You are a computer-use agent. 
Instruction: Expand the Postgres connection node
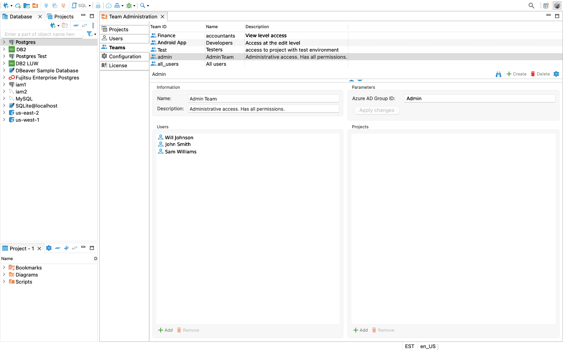point(4,42)
